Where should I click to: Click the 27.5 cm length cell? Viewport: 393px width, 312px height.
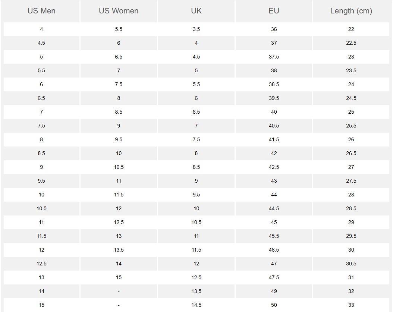pyautogui.click(x=351, y=181)
